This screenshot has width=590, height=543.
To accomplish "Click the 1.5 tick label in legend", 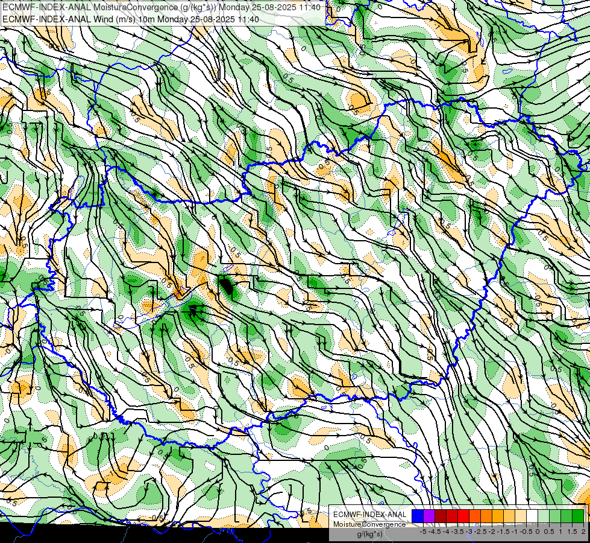I will pyautogui.click(x=573, y=532).
